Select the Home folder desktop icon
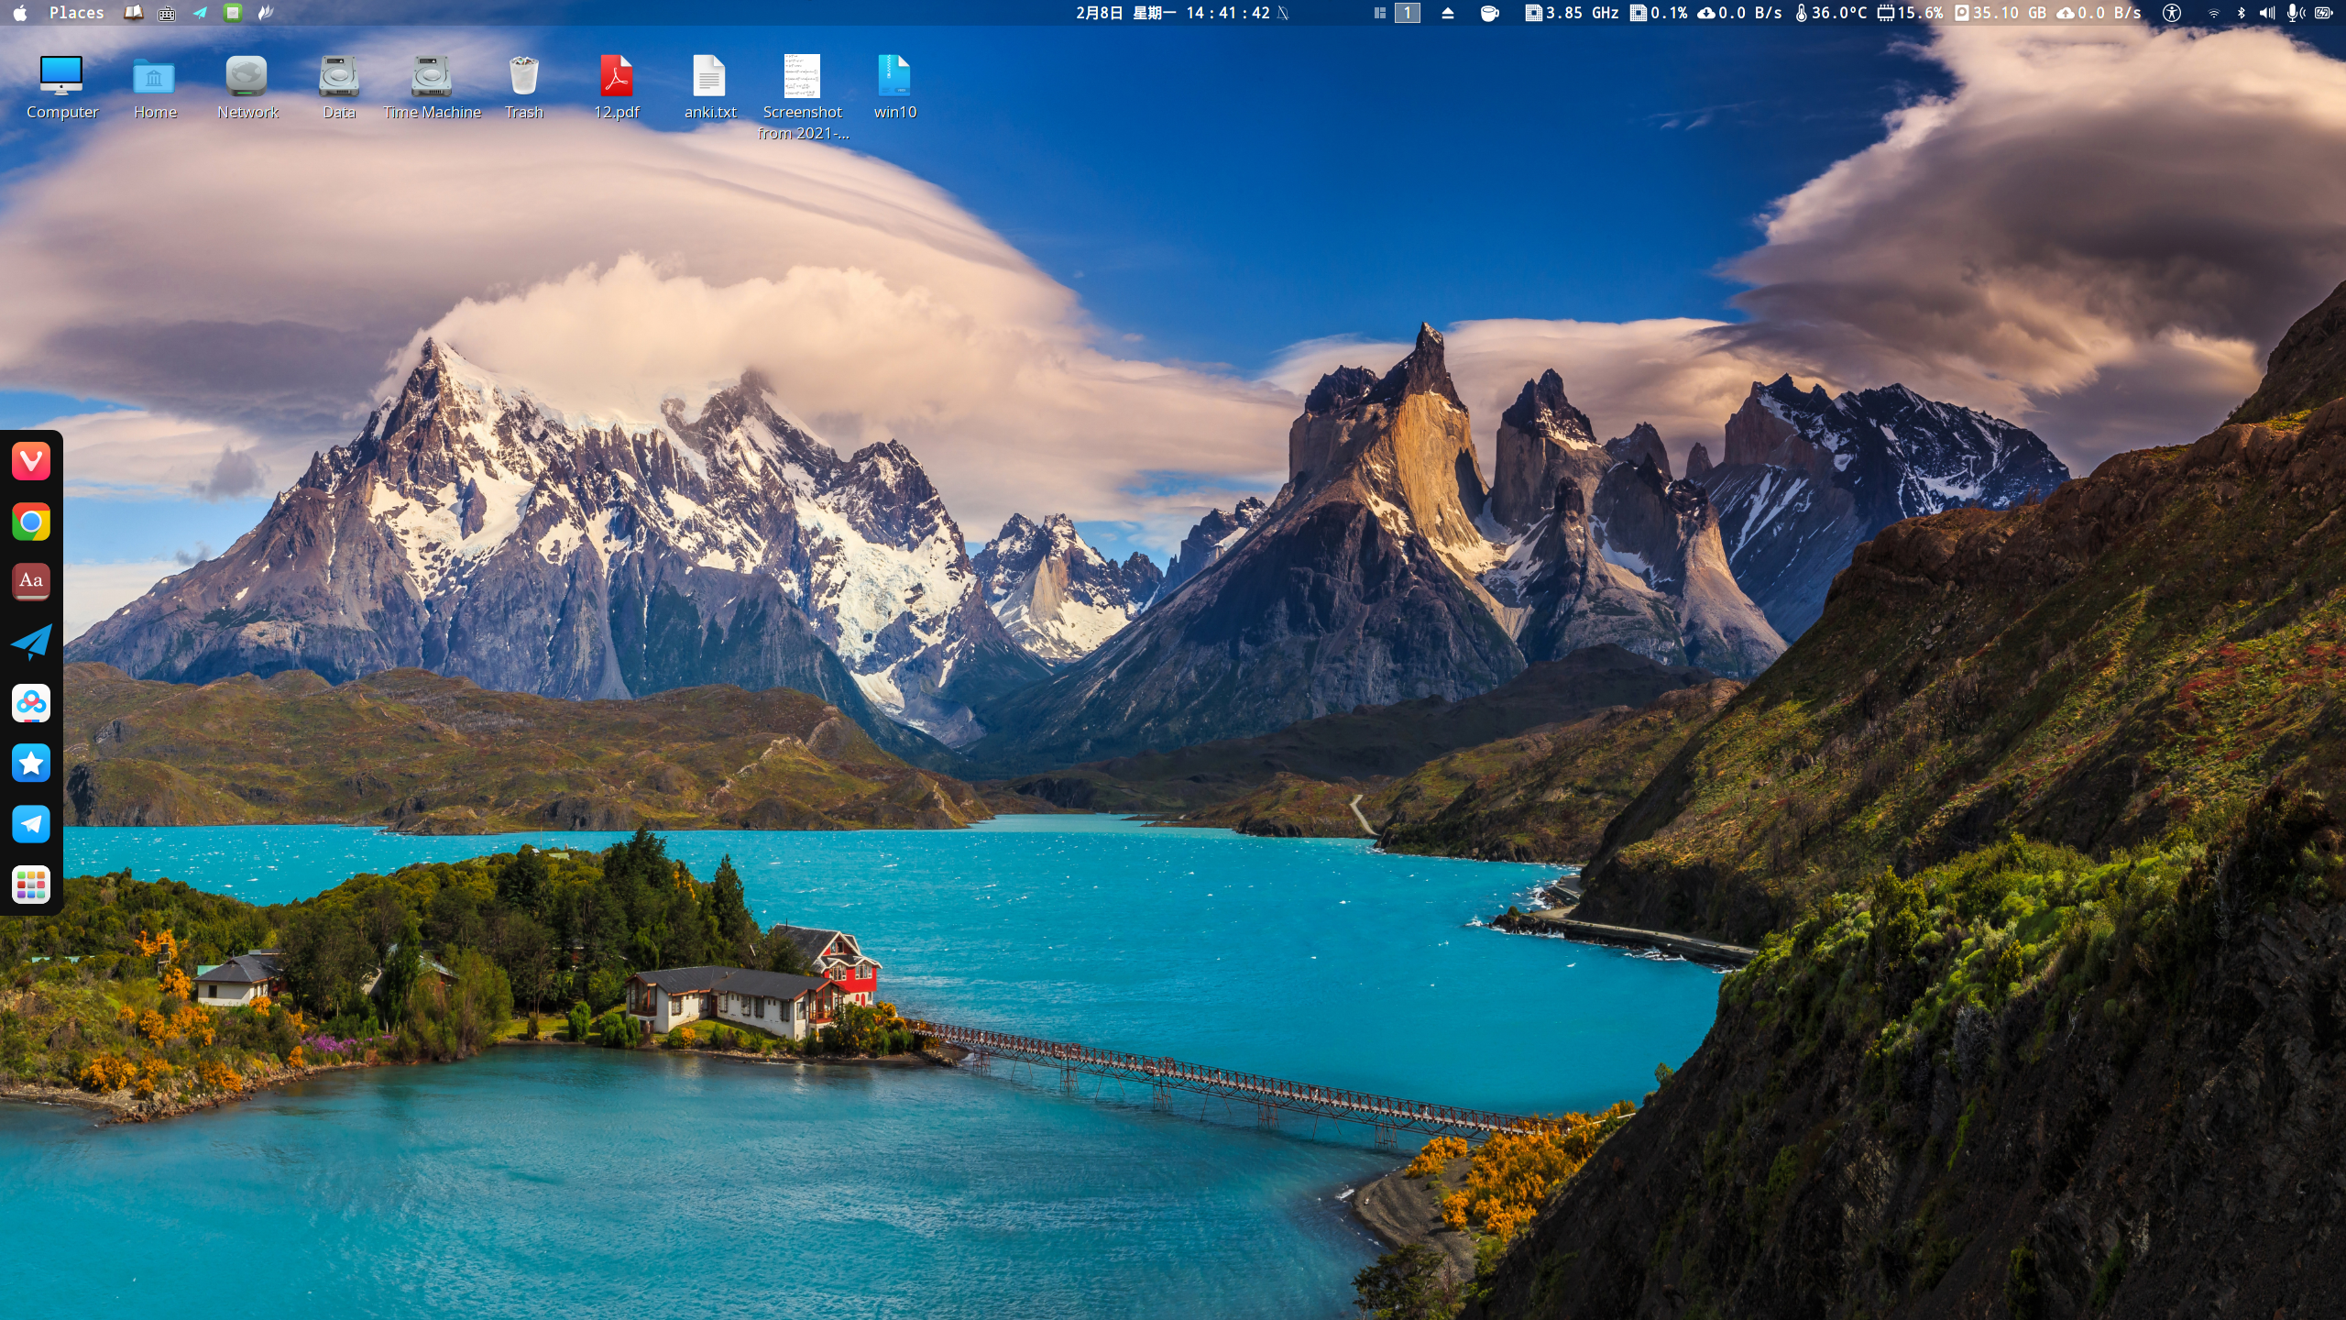This screenshot has height=1320, width=2346. pyautogui.click(x=155, y=87)
